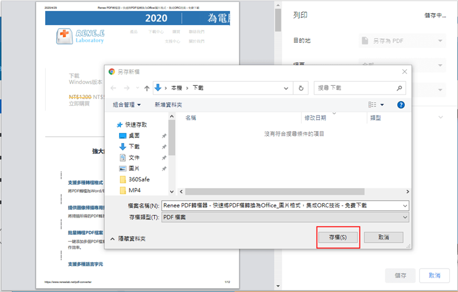The width and height of the screenshot is (458, 292).
Task: Click the 檔案名稱 filename input field
Action: click(x=282, y=206)
